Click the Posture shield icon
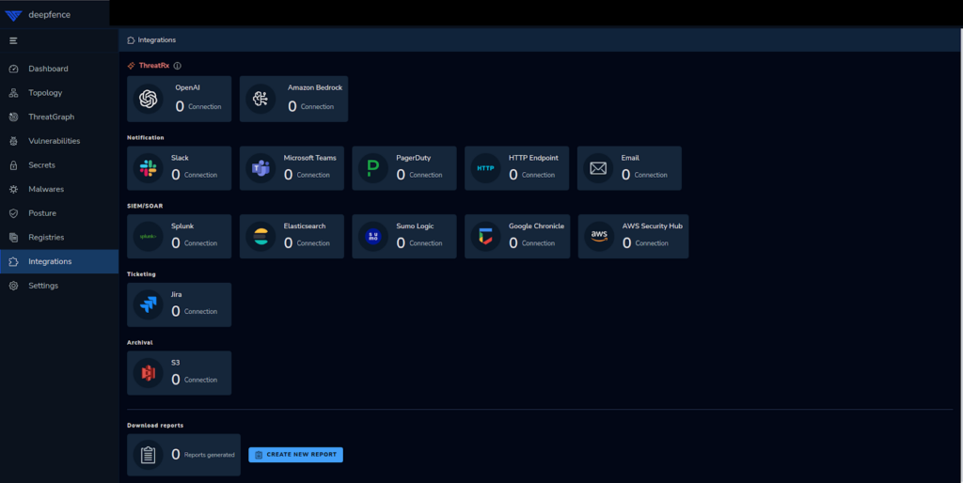 point(13,213)
